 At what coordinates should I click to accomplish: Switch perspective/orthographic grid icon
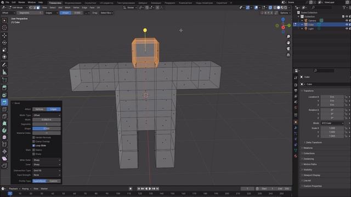click(x=288, y=55)
